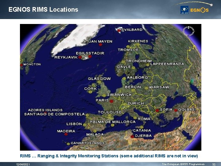Click the yellow Lappeenranta station marker
The height and width of the screenshot is (166, 221).
(x=148, y=65)
